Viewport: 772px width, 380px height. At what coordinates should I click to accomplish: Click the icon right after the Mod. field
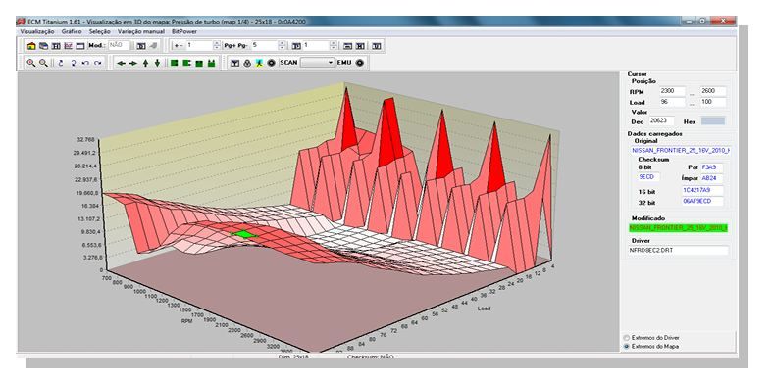141,46
